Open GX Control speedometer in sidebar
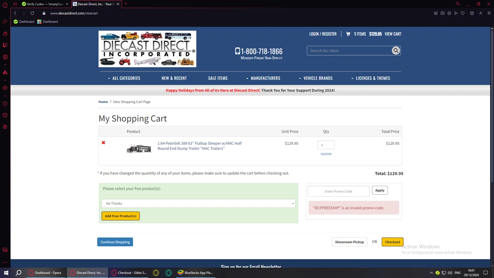 [x=5, y=22]
